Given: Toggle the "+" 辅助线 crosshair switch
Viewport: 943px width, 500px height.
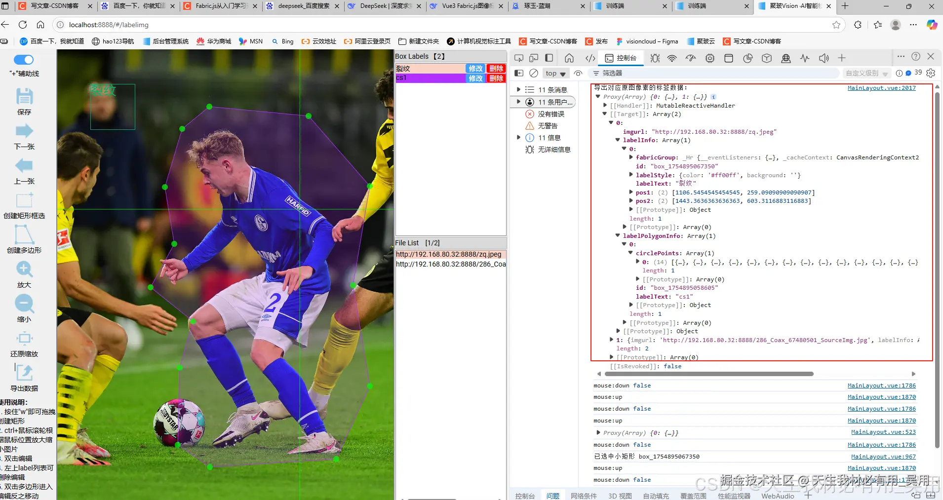Looking at the screenshot, I should point(24,60).
